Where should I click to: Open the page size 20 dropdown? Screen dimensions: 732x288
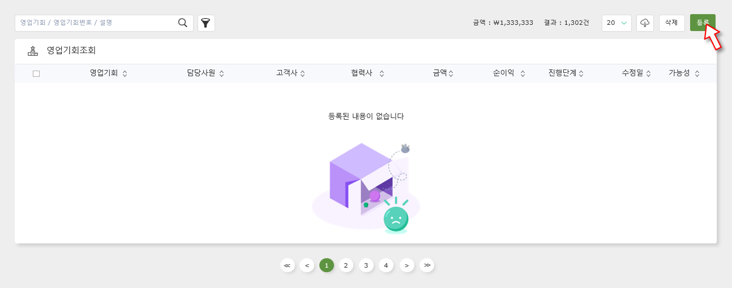[617, 23]
